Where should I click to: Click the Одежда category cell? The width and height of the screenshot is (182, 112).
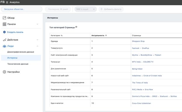tap(70, 41)
